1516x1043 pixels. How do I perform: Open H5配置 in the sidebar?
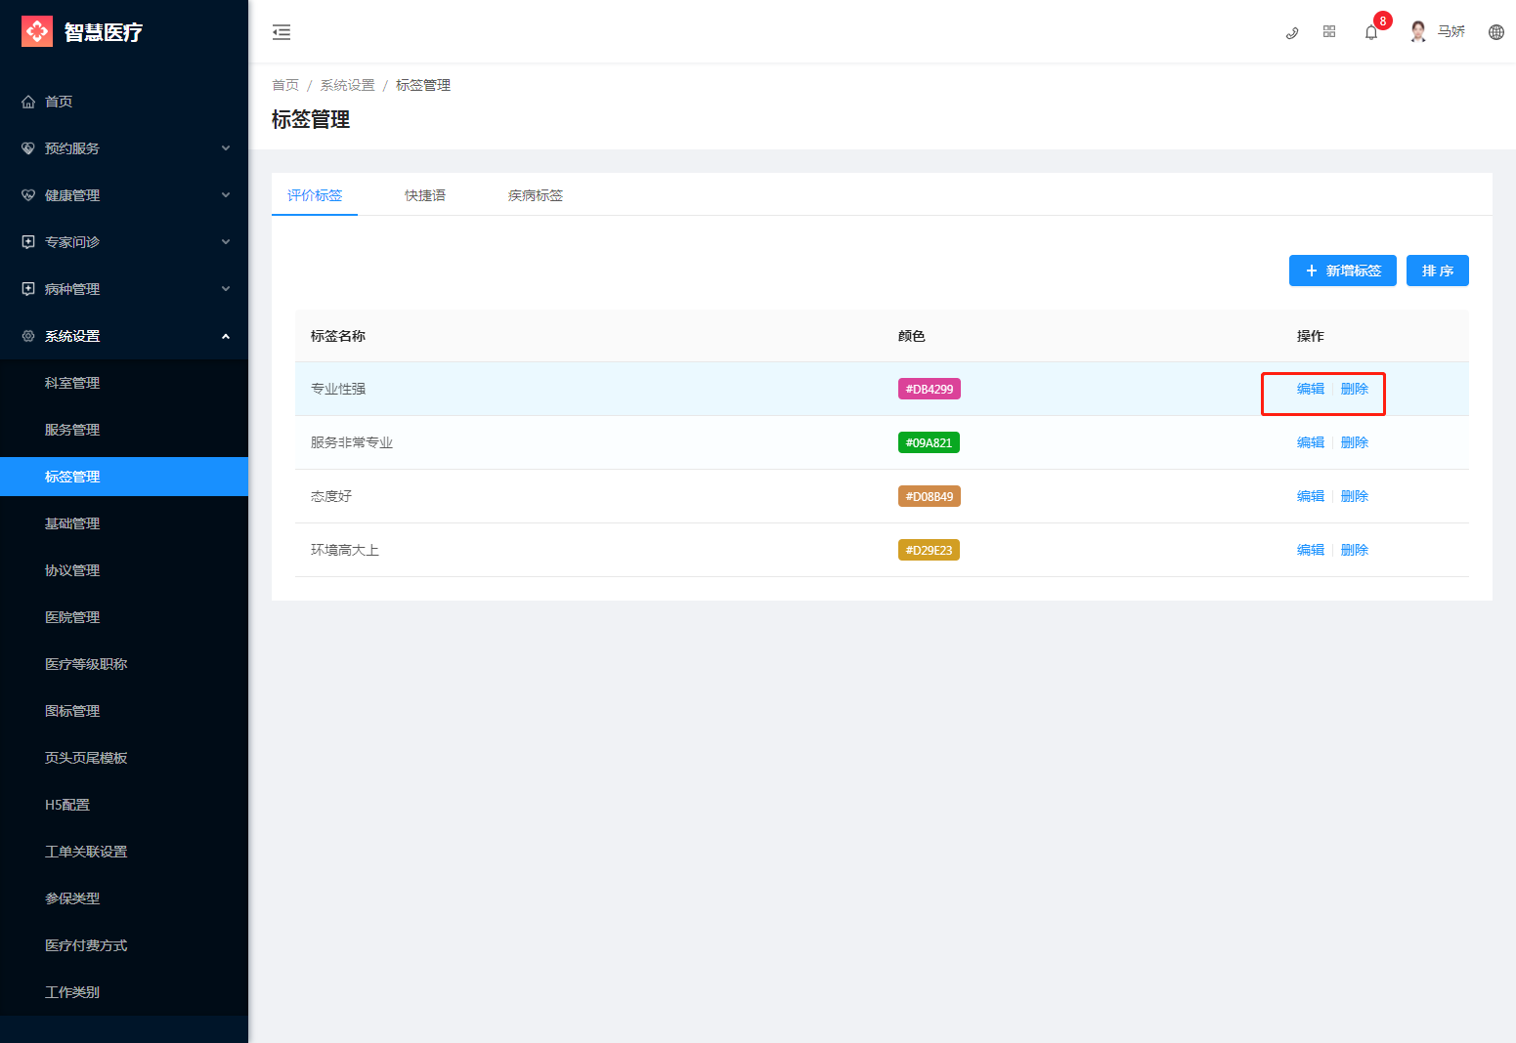click(124, 805)
